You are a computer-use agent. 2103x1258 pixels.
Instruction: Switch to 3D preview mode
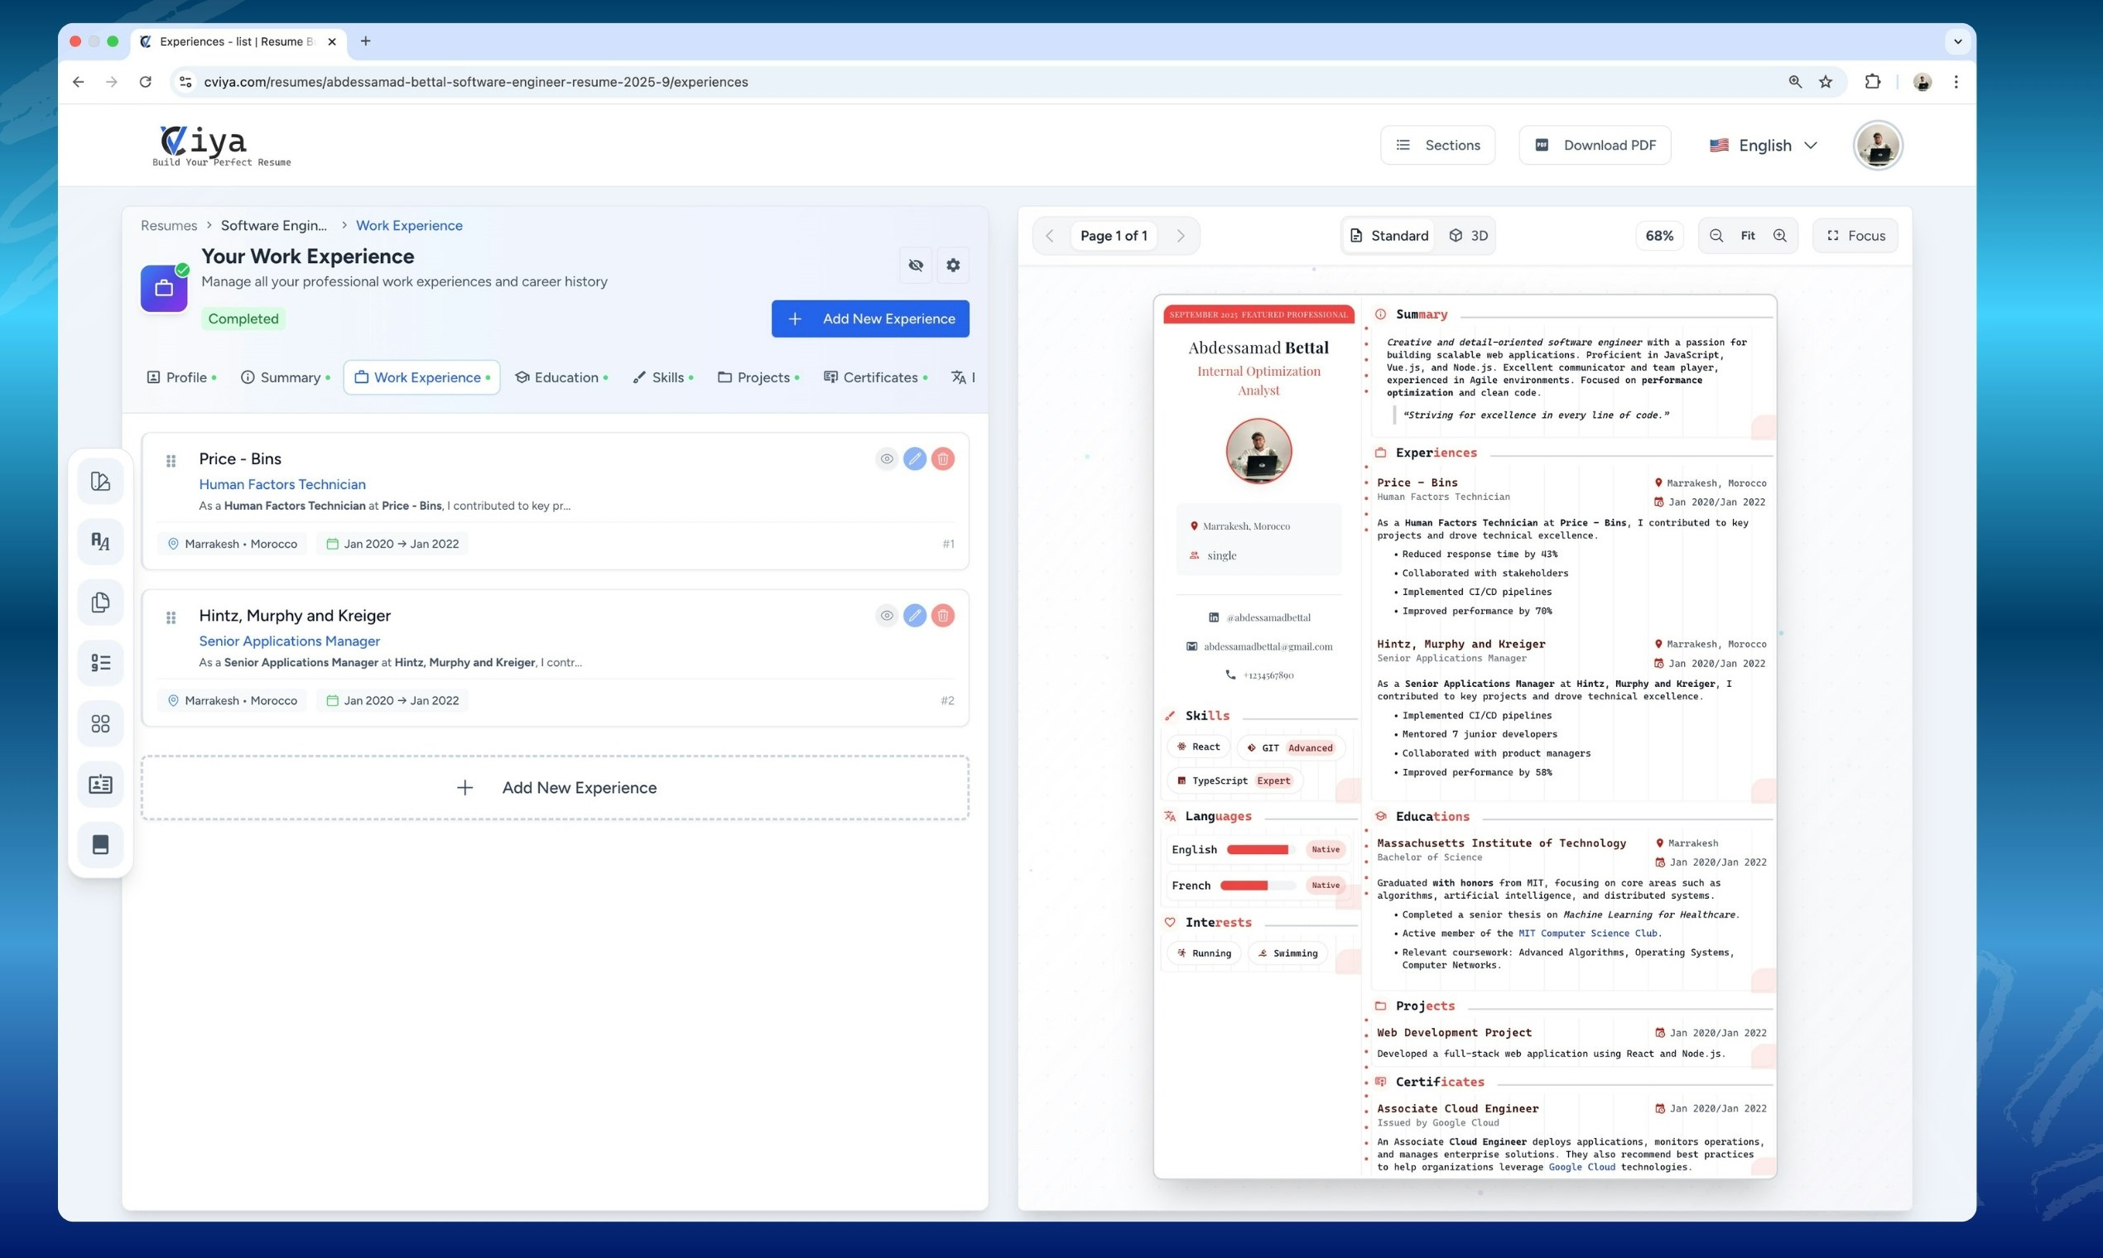pos(1468,236)
